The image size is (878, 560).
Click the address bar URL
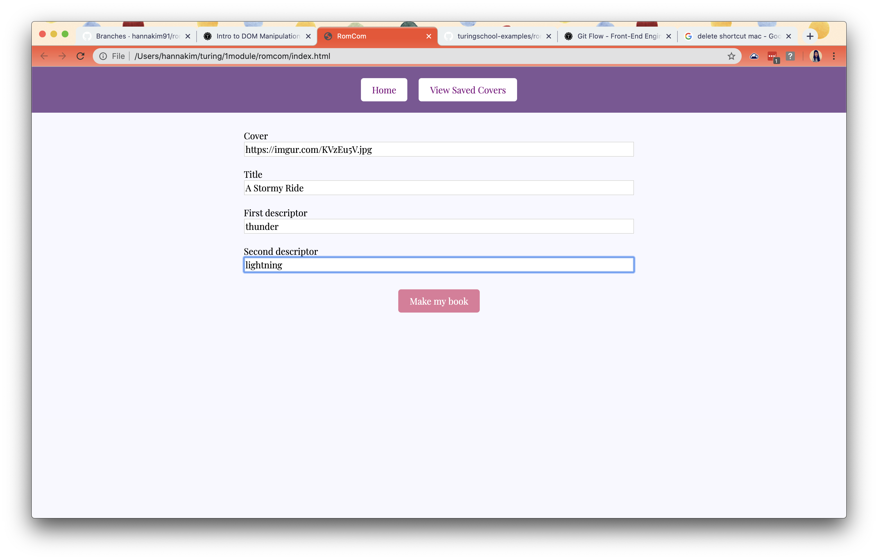click(x=232, y=56)
